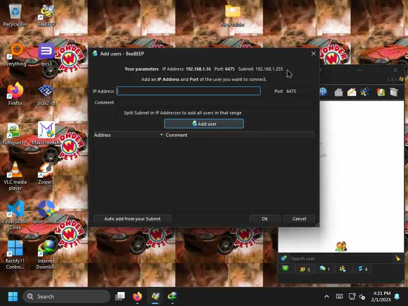Open the chats tab showing 1
The width and height of the screenshot is (408, 306).
[x=324, y=269]
